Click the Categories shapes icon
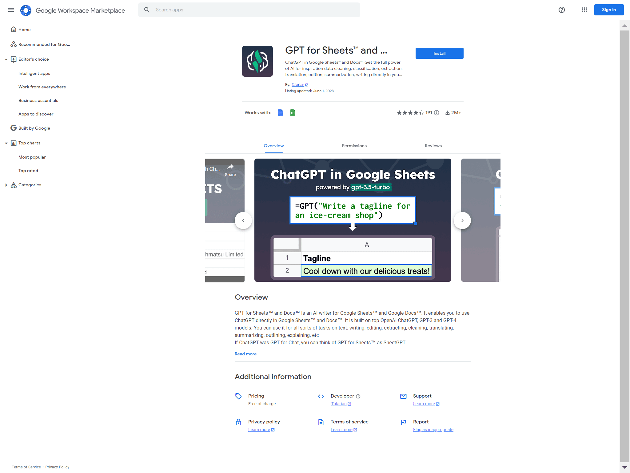This screenshot has width=630, height=473. [x=14, y=185]
